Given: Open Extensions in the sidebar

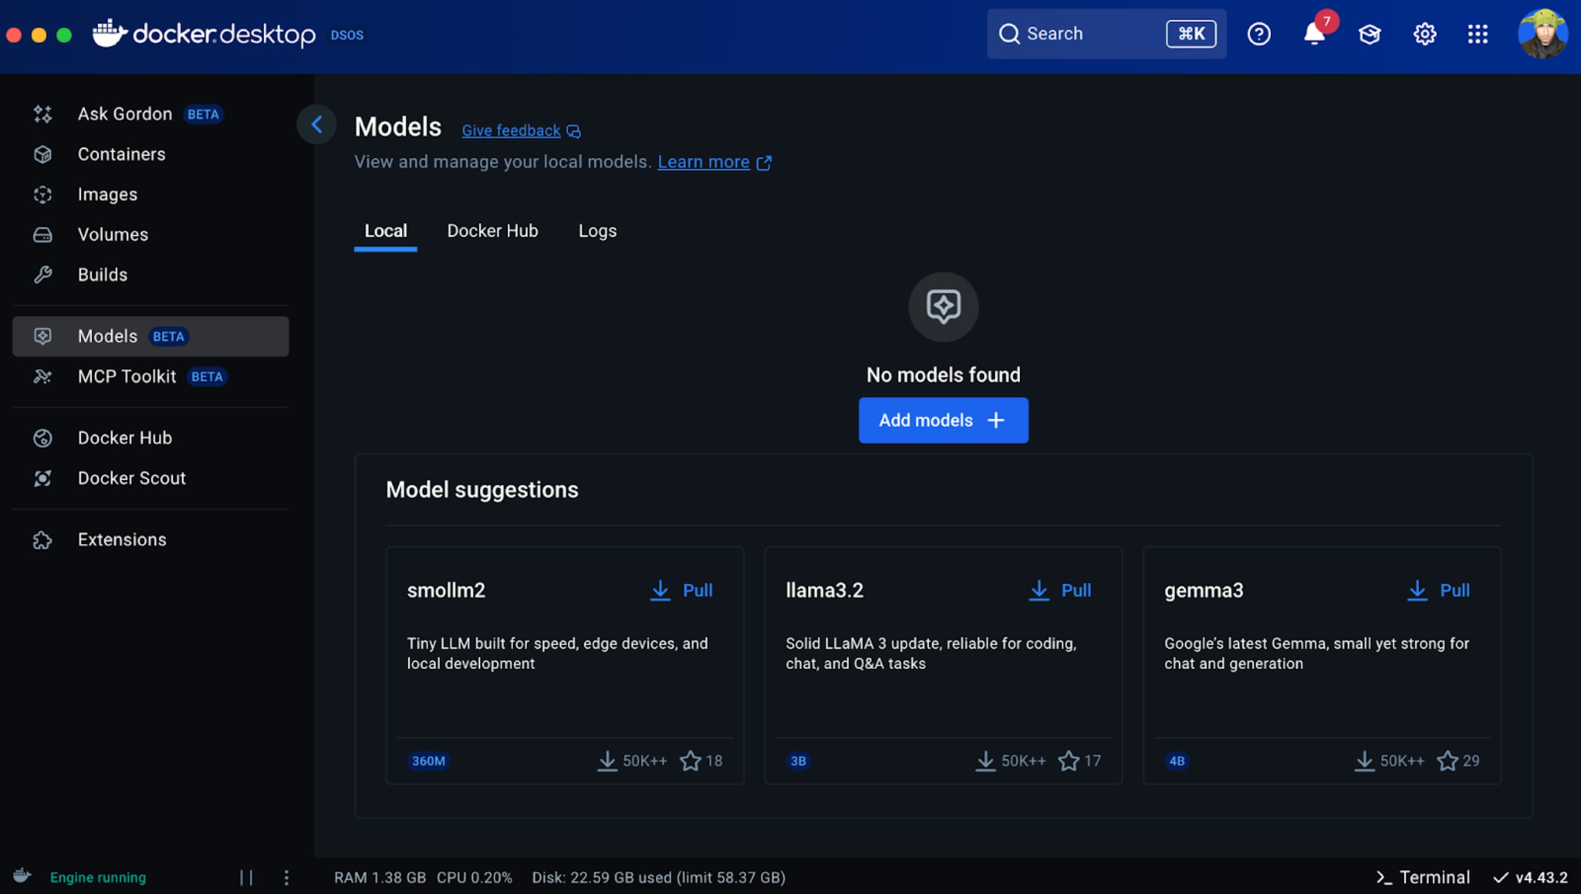Looking at the screenshot, I should point(150,540).
